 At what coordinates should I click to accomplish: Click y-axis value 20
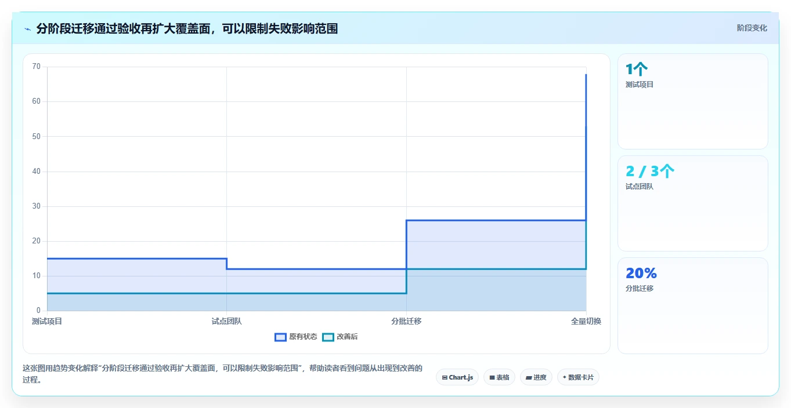tap(37, 241)
